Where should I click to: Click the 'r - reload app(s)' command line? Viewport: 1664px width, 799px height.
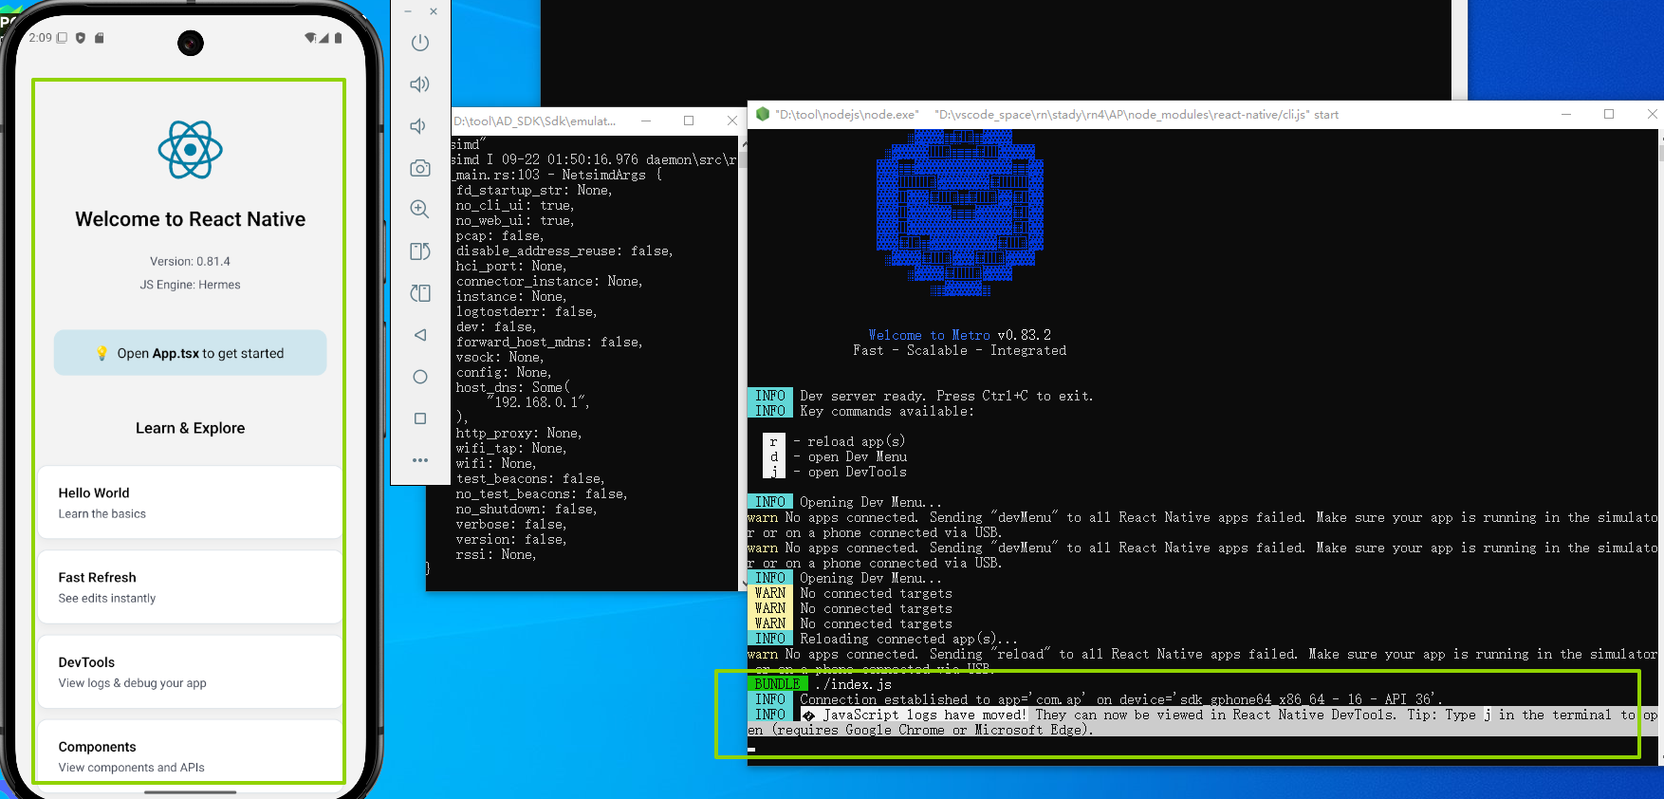coord(835,441)
